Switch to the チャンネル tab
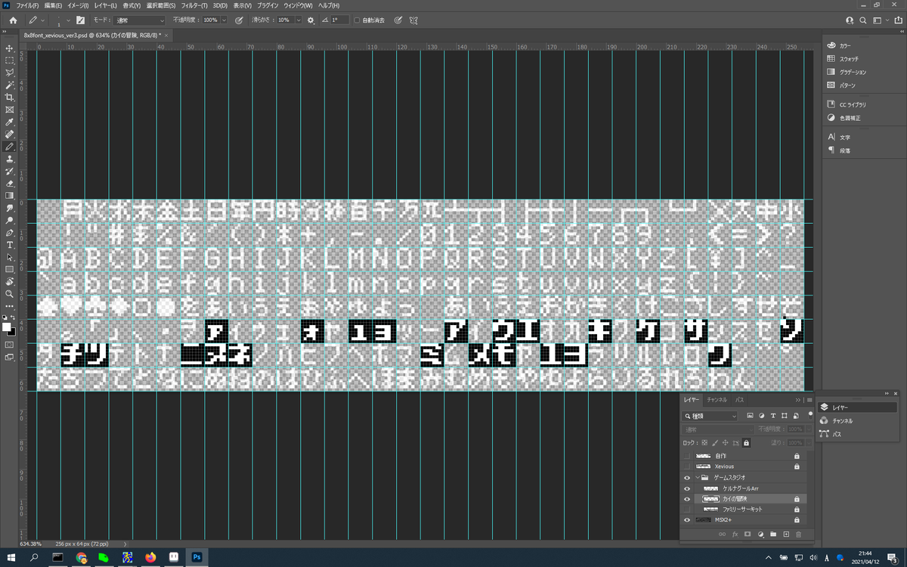 tap(717, 399)
